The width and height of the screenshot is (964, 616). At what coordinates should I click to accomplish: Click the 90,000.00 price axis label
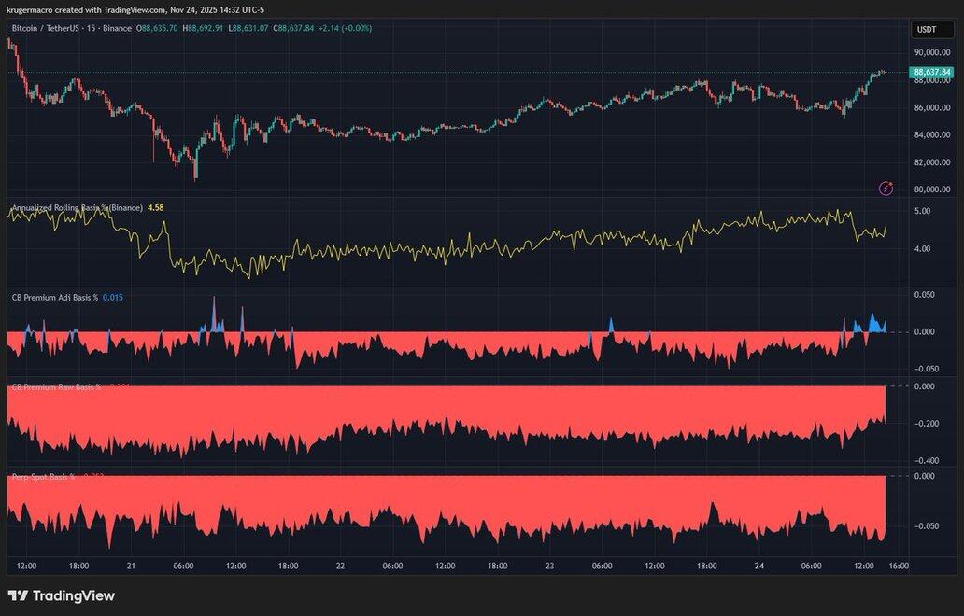(x=931, y=52)
